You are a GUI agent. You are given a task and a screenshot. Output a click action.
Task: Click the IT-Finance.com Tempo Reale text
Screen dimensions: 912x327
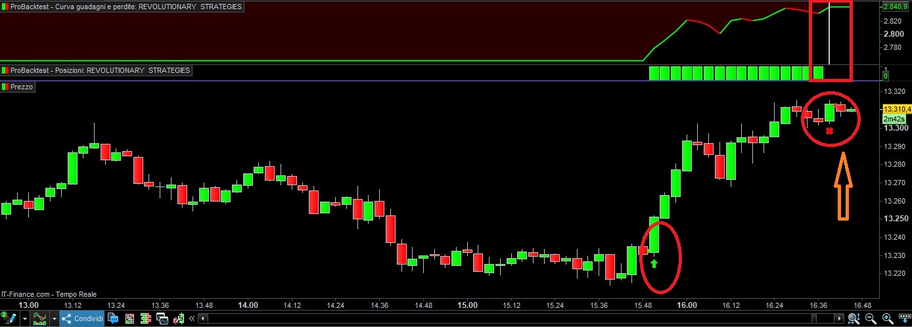[x=50, y=295]
